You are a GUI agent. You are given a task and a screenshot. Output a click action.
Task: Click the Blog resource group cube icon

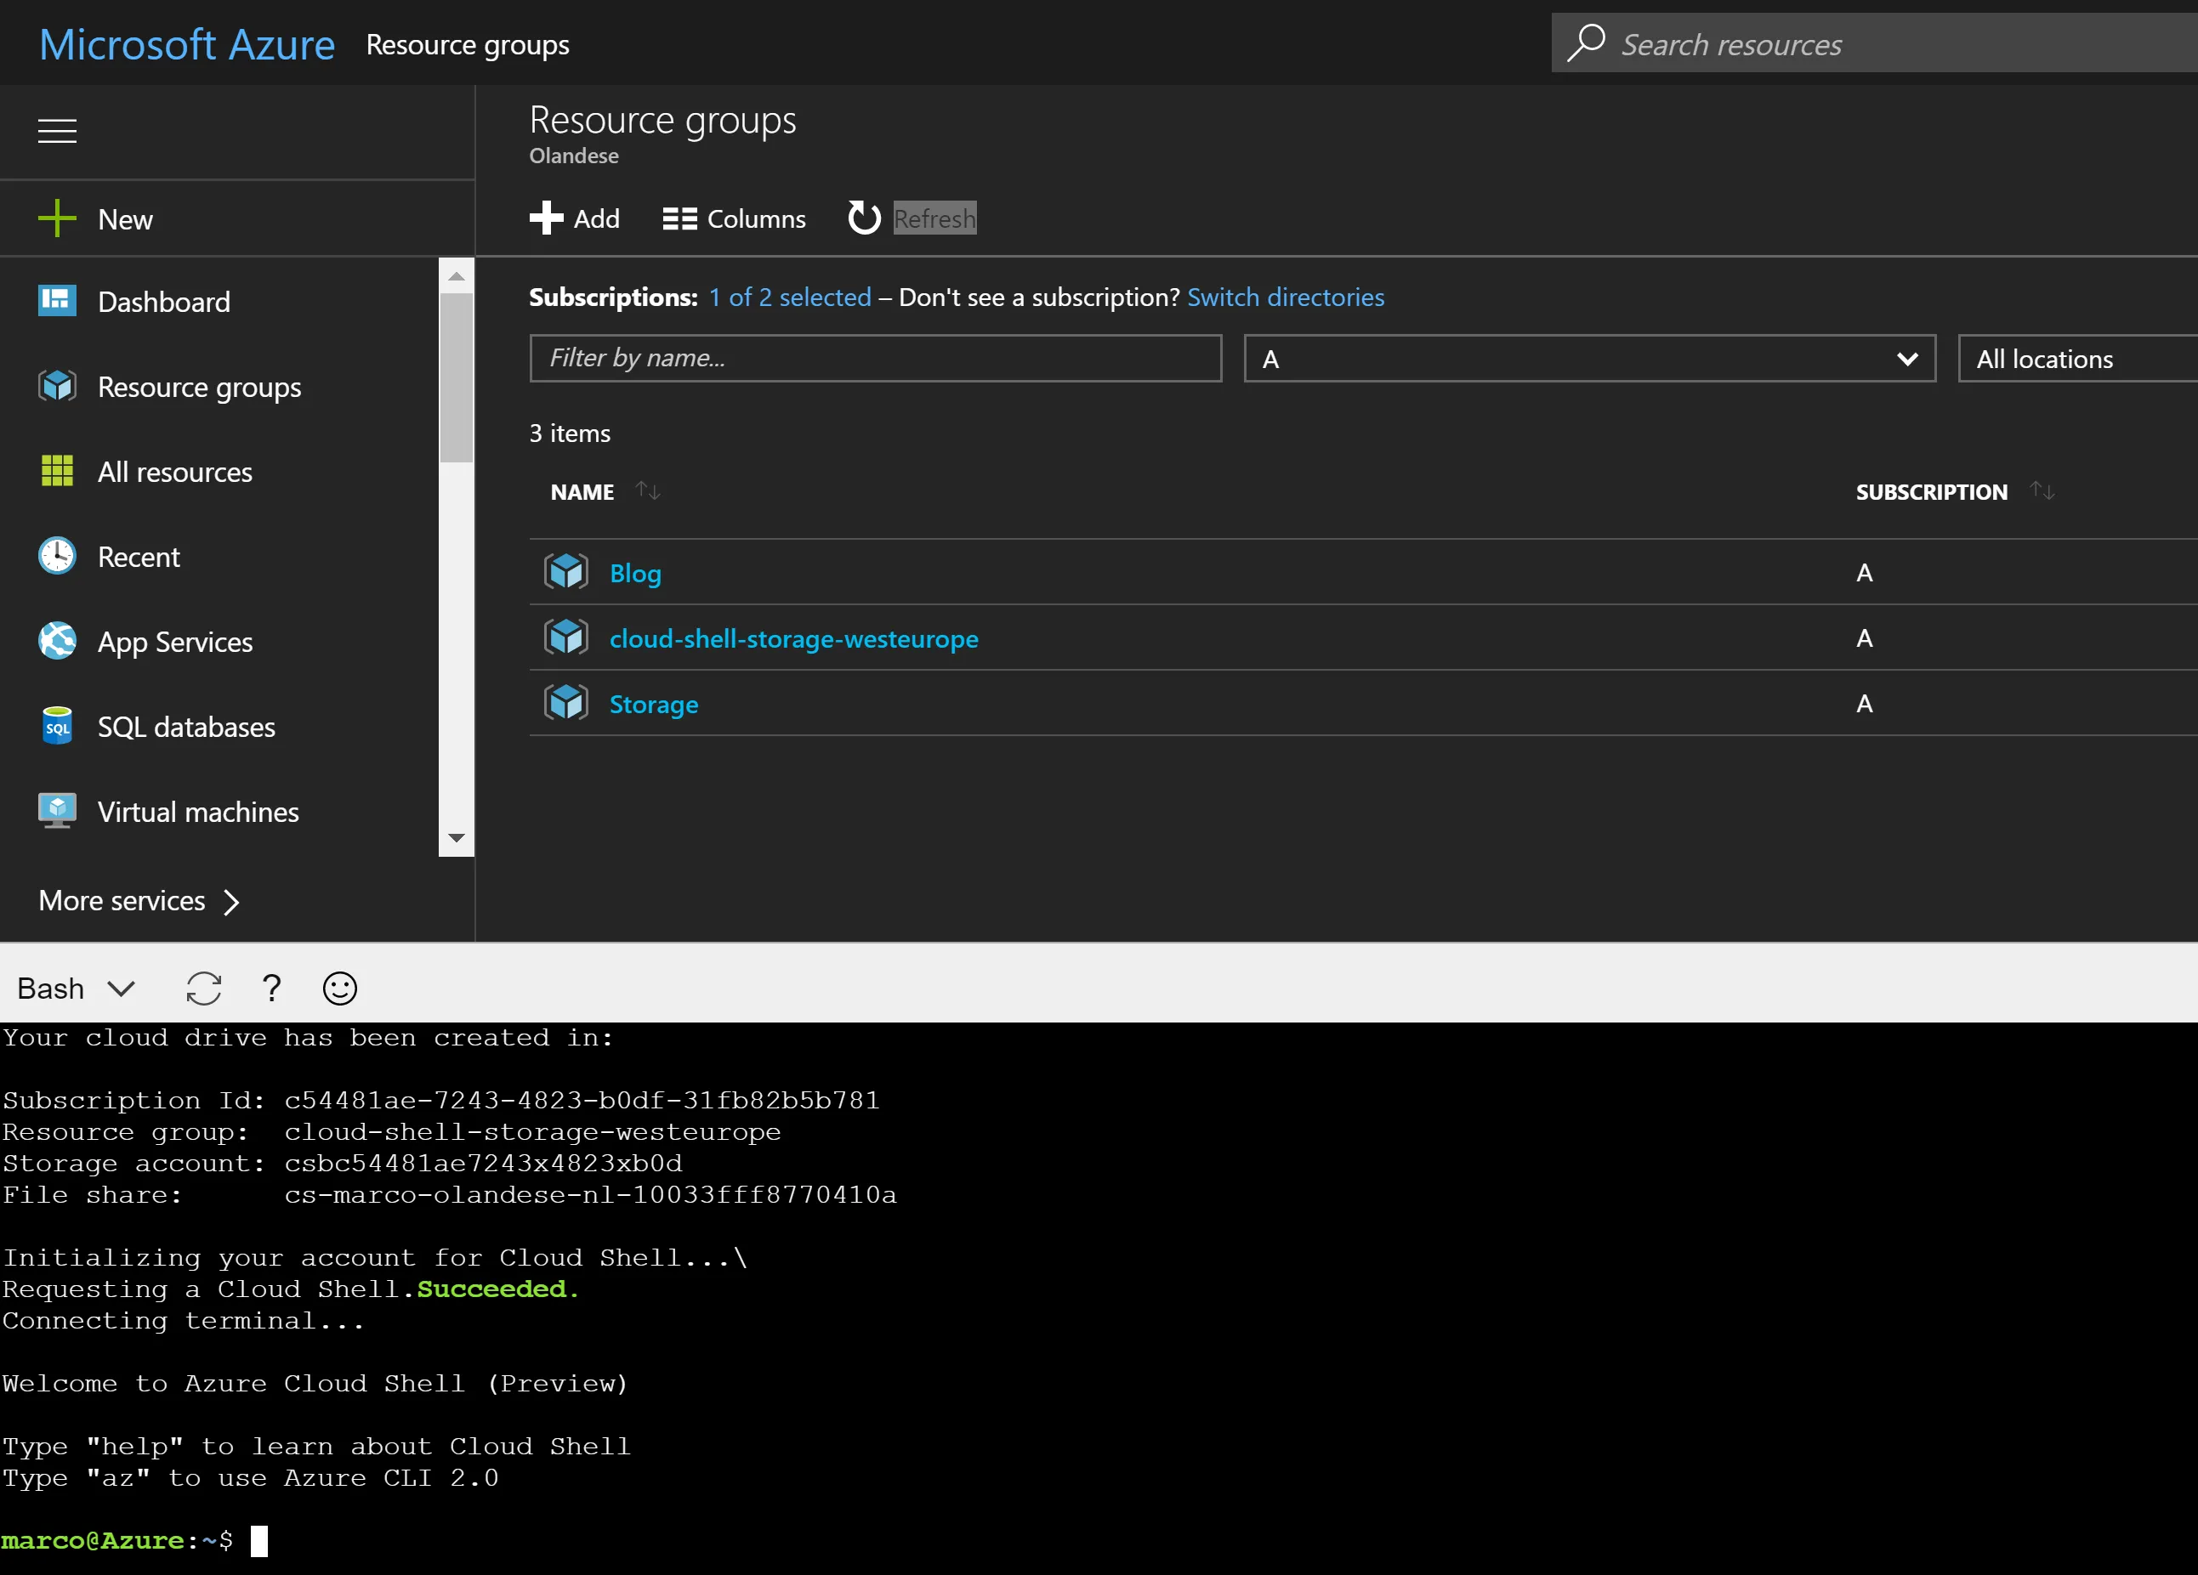pyautogui.click(x=566, y=573)
